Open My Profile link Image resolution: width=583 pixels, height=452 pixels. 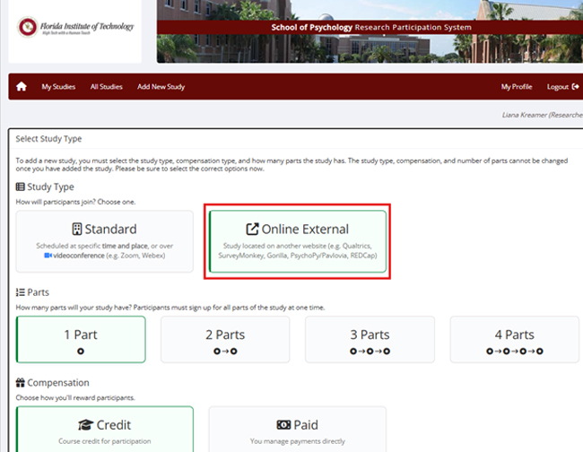coord(517,87)
